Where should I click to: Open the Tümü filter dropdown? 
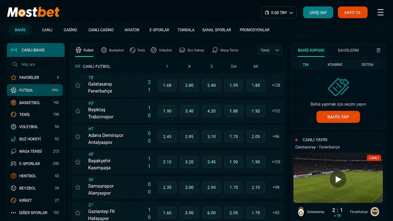(270, 50)
